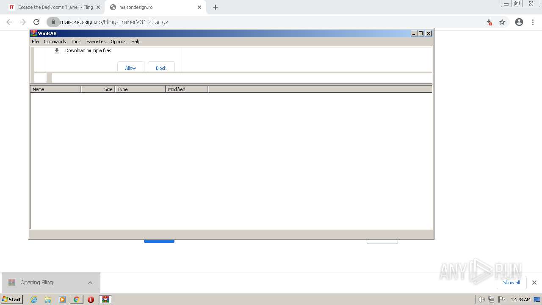Open WinRAR Commands menu
The height and width of the screenshot is (305, 542).
point(55,42)
